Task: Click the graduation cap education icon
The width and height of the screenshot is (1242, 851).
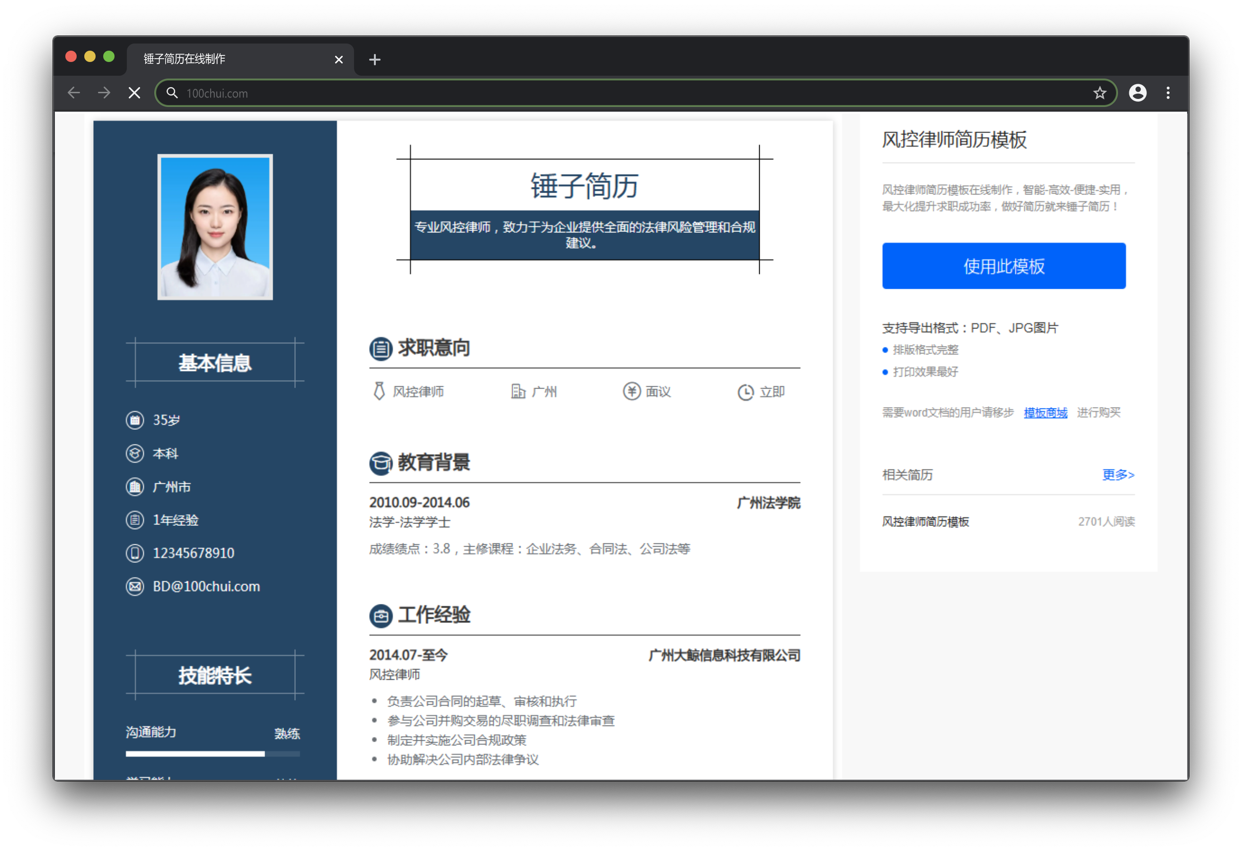Action: tap(381, 463)
